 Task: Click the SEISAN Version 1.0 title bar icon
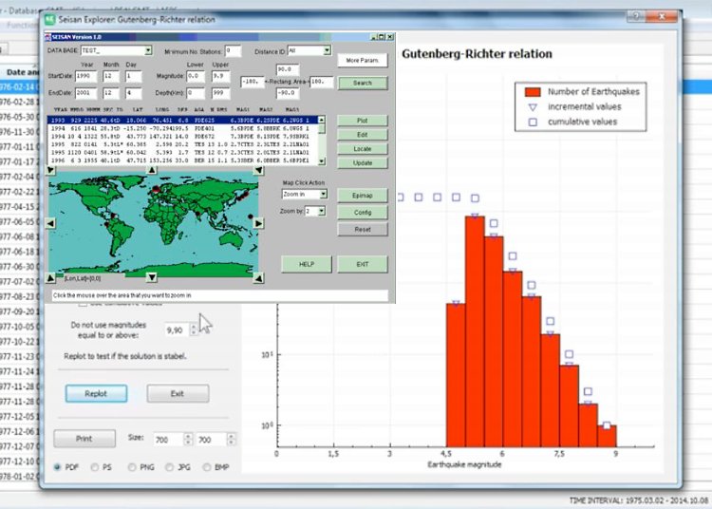coord(47,37)
